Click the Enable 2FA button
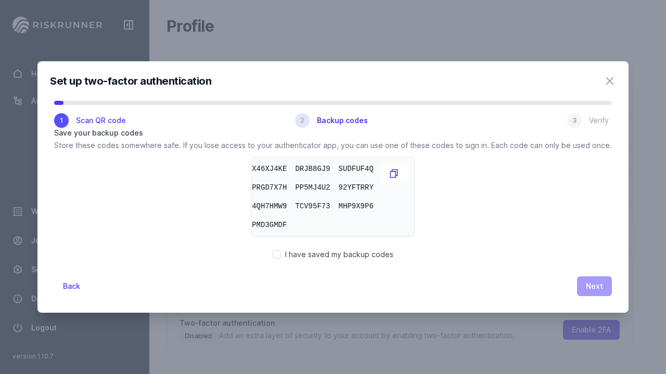This screenshot has height=374, width=666. 591,330
